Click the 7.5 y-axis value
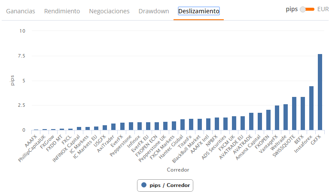 21,56
